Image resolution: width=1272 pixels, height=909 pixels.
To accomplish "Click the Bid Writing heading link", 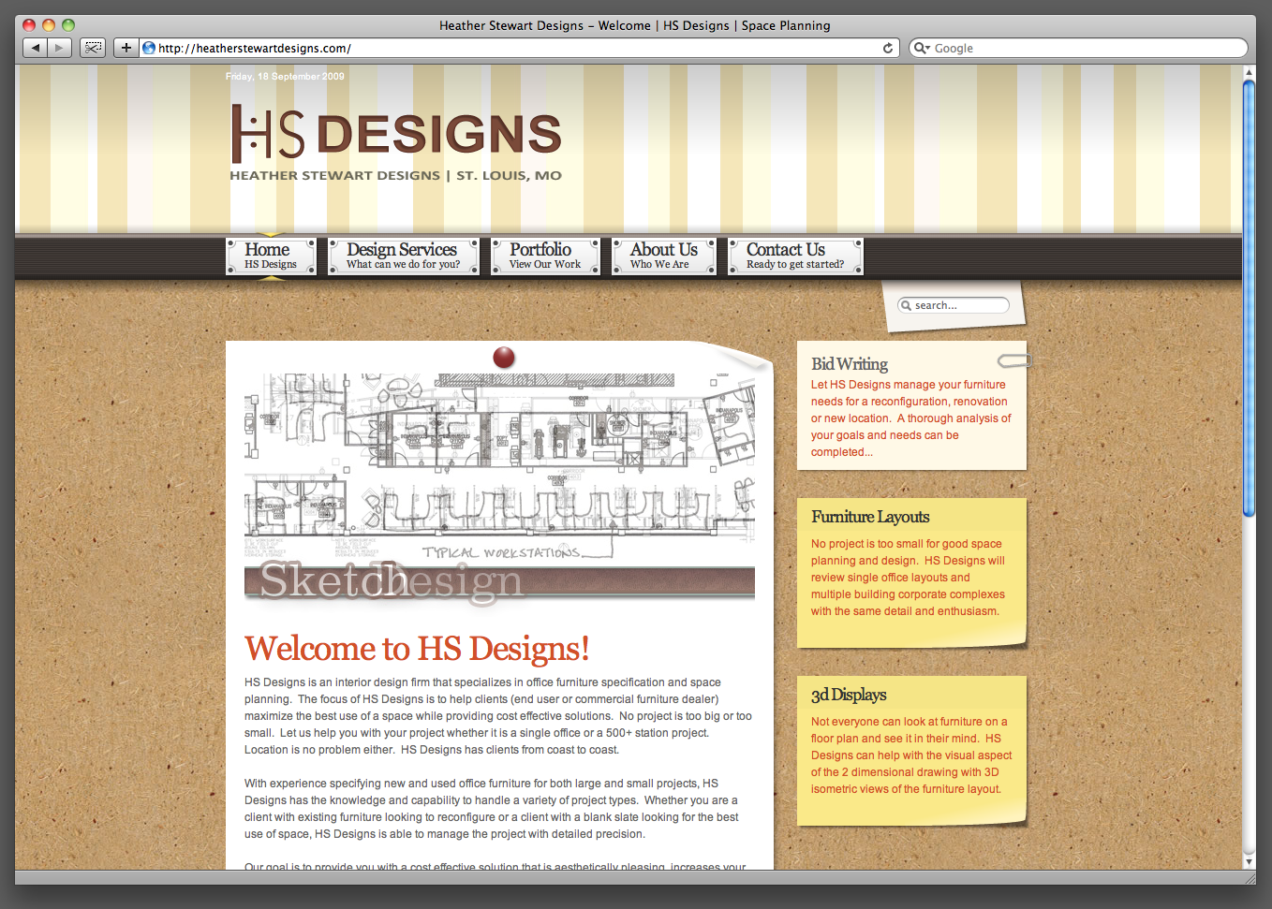I will click(850, 364).
